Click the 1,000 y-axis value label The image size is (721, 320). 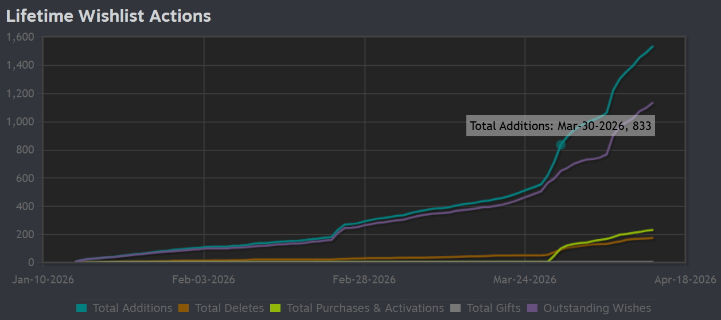pyautogui.click(x=20, y=122)
